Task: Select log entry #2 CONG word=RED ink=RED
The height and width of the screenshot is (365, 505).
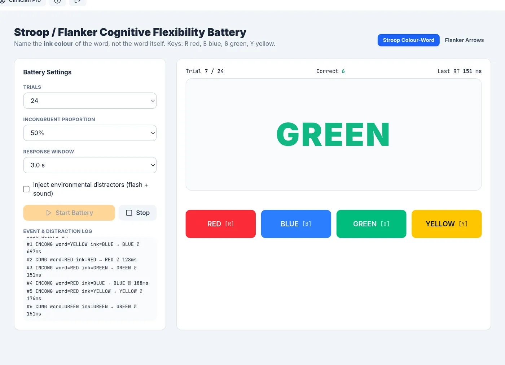Action: (x=90, y=260)
